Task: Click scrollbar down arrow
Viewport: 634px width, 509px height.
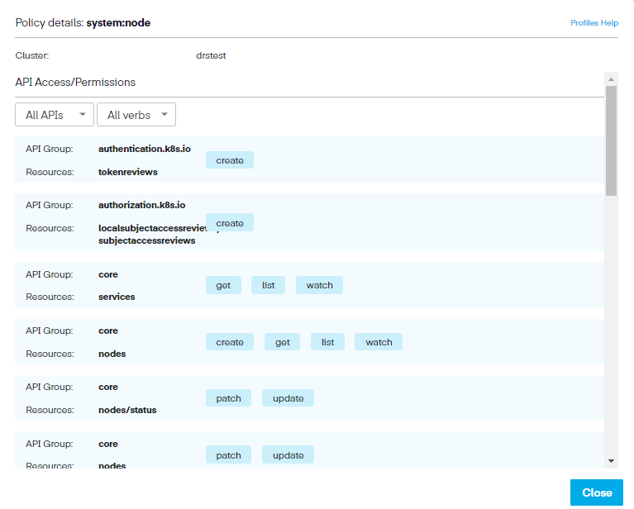Action: (611, 460)
